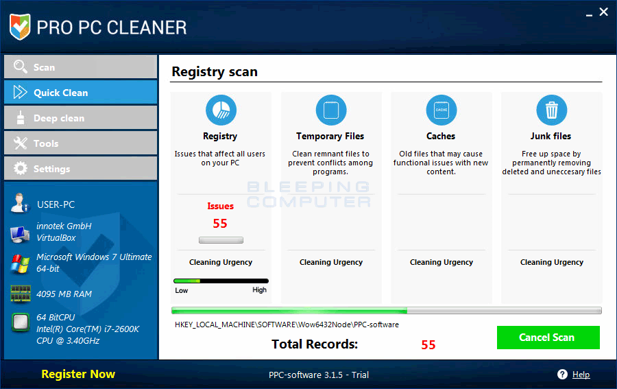617x389 pixels.
Task: Click the Temporary Files round icon
Action: pos(331,110)
